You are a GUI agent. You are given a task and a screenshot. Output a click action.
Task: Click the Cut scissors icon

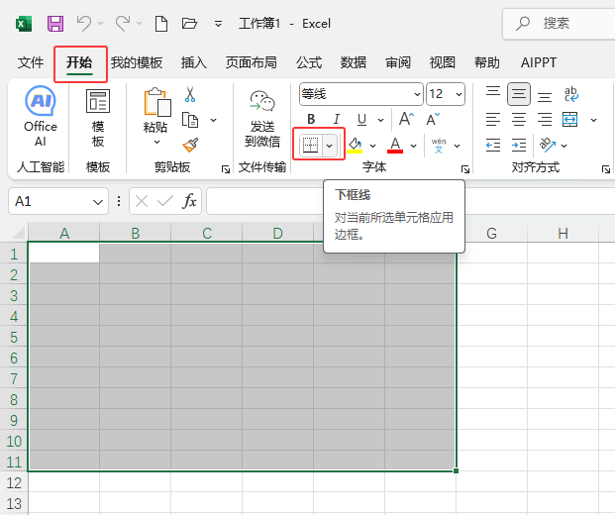coord(190,94)
